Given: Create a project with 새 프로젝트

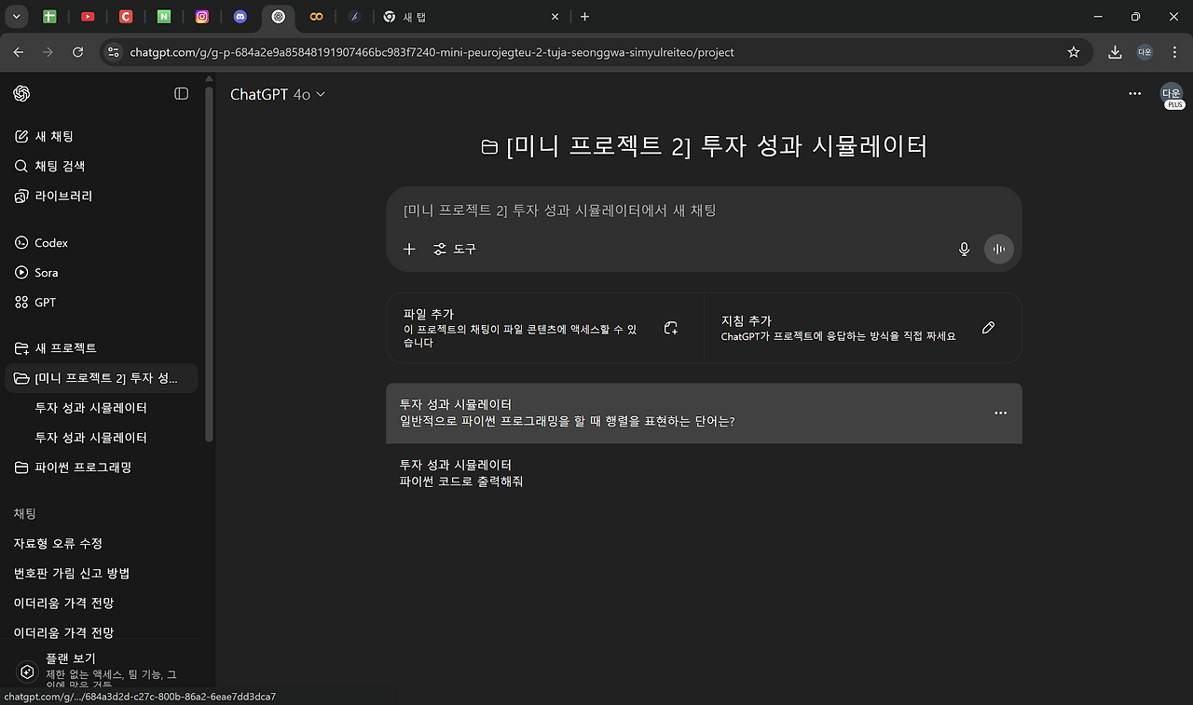Looking at the screenshot, I should [x=102, y=347].
